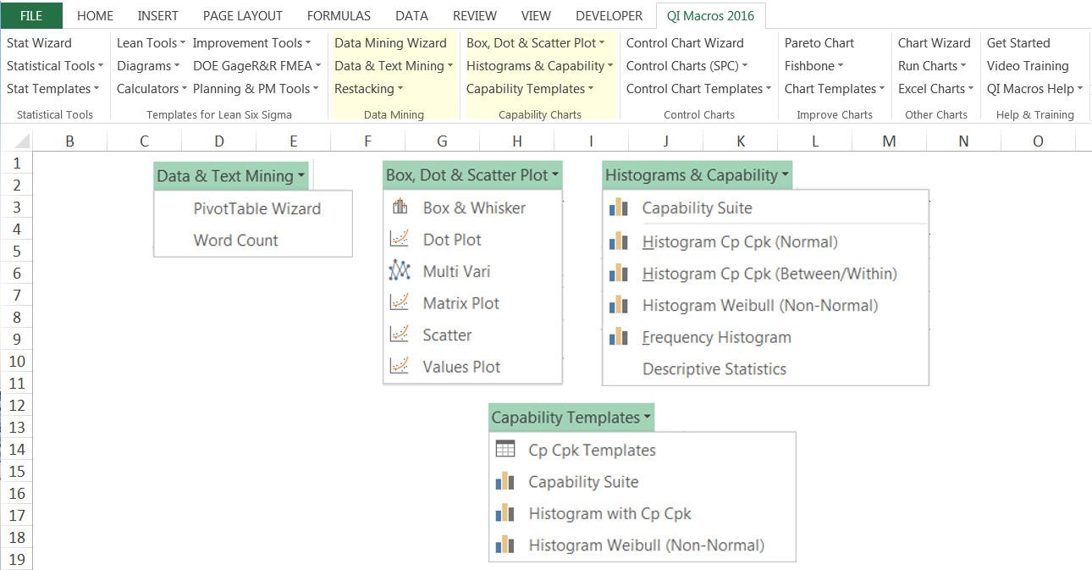Open the REVIEW tab
This screenshot has width=1092, height=570.
[x=475, y=15]
